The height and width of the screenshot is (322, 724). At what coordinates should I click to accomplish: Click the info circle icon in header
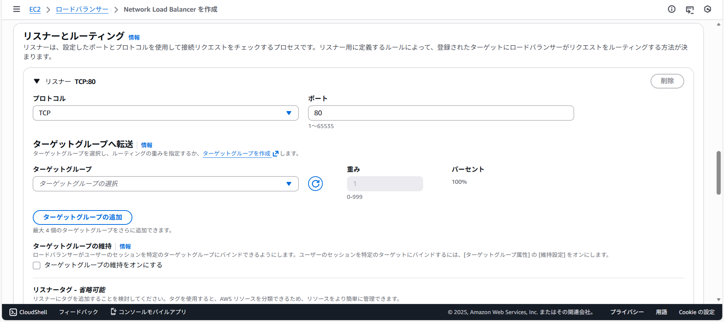pos(672,9)
